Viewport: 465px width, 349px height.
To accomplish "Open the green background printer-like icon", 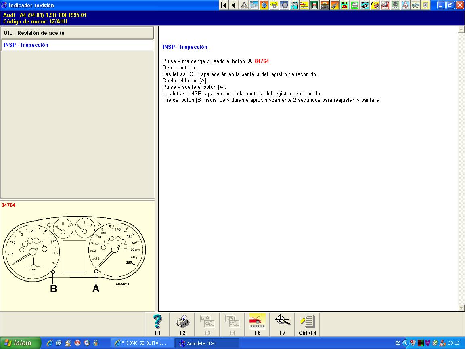I will tap(355, 5).
